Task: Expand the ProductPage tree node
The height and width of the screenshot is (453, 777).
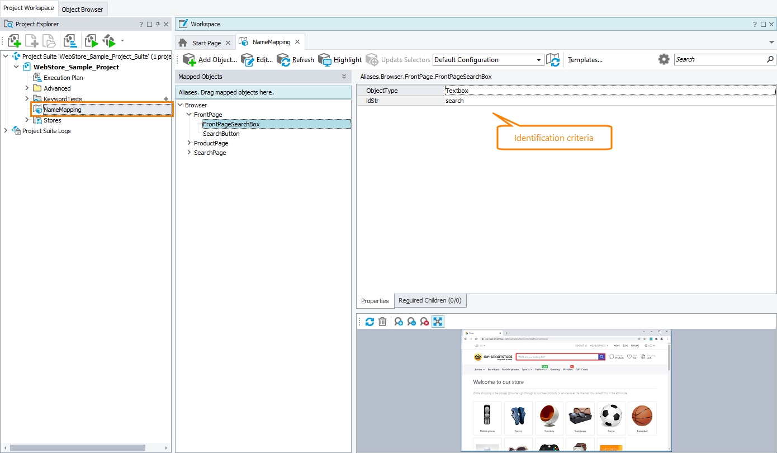Action: 188,143
